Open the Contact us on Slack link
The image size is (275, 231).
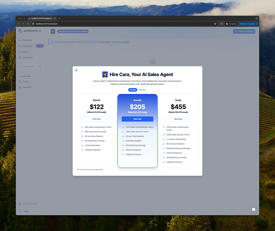point(120,42)
